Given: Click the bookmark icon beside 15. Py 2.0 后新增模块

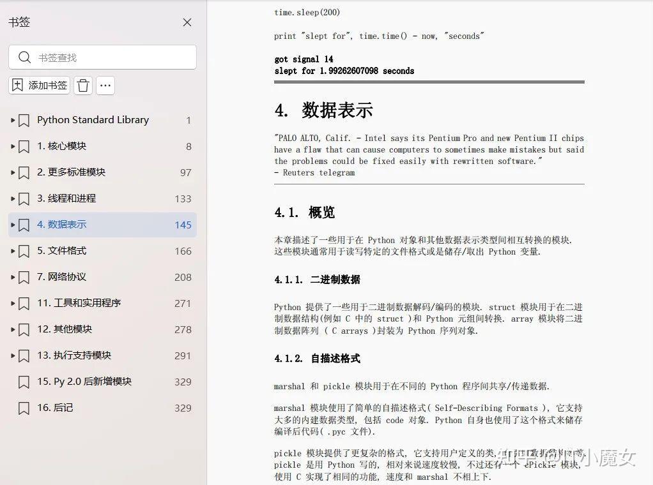Looking at the screenshot, I should pyautogui.click(x=24, y=382).
